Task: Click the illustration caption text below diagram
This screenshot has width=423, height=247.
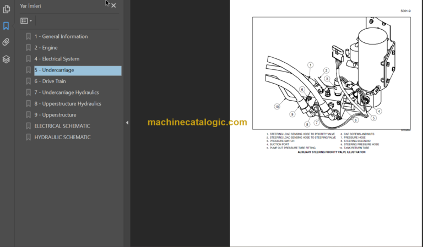Action: click(x=331, y=152)
